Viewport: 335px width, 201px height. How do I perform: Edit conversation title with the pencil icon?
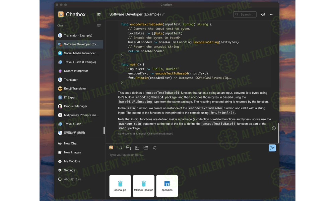[163, 14]
